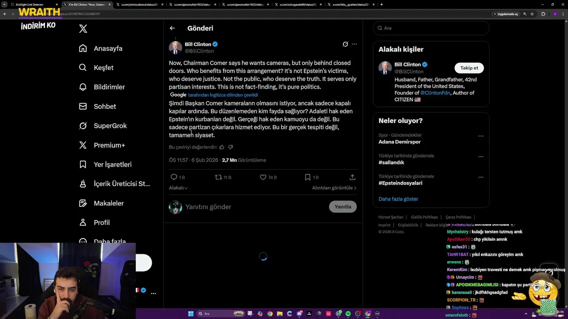Open Profil page
The height and width of the screenshot is (319, 568).
pos(94,222)
